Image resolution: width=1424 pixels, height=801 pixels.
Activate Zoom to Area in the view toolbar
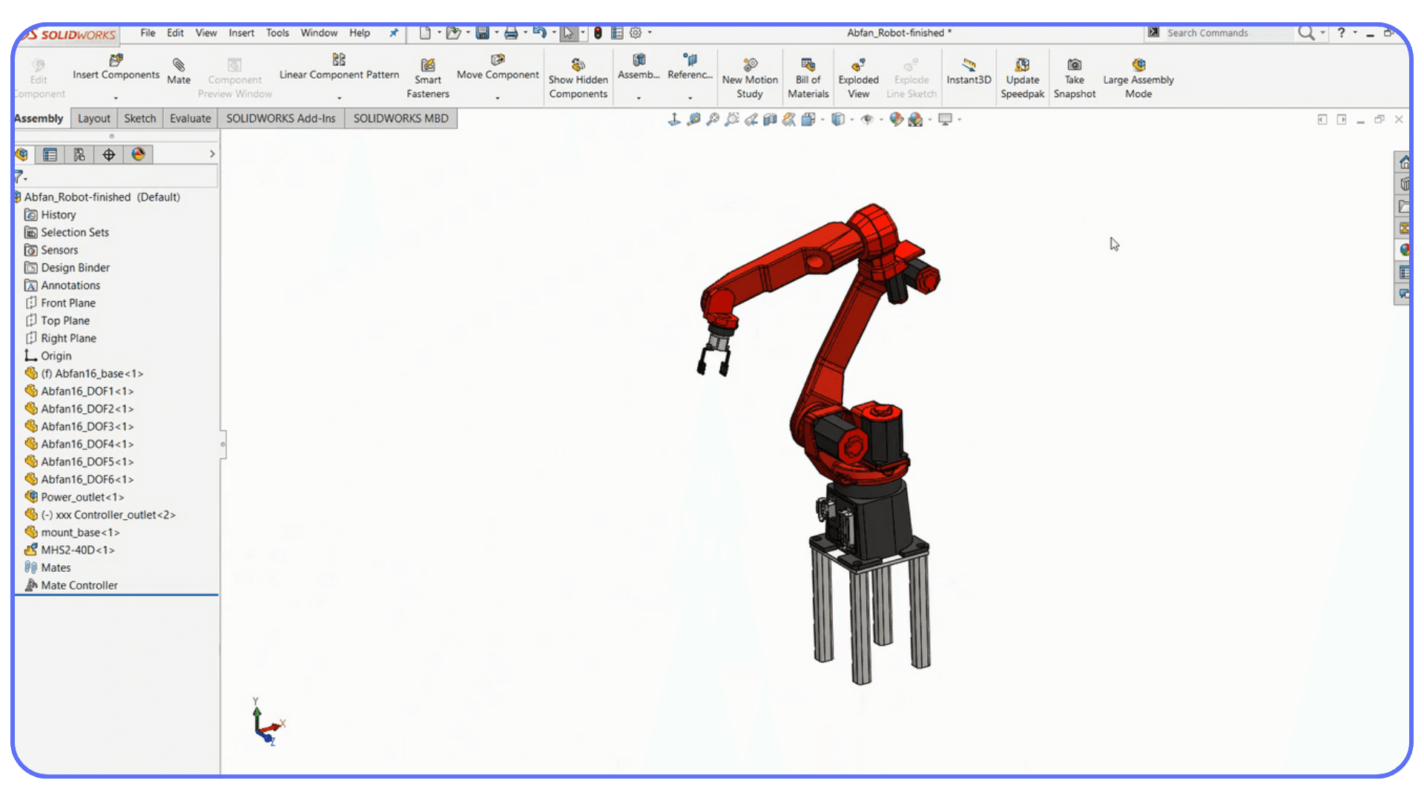733,119
